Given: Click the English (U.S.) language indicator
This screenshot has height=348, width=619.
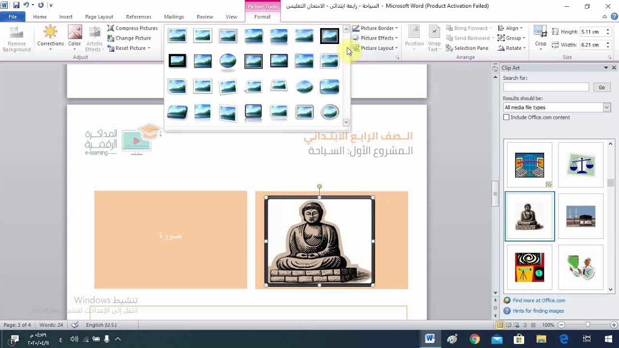Looking at the screenshot, I should 101,325.
